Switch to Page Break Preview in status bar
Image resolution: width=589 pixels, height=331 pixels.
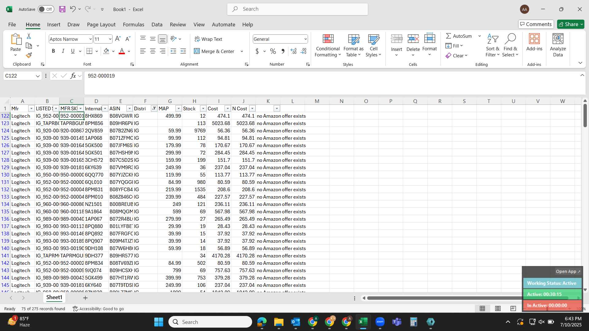pyautogui.click(x=513, y=308)
